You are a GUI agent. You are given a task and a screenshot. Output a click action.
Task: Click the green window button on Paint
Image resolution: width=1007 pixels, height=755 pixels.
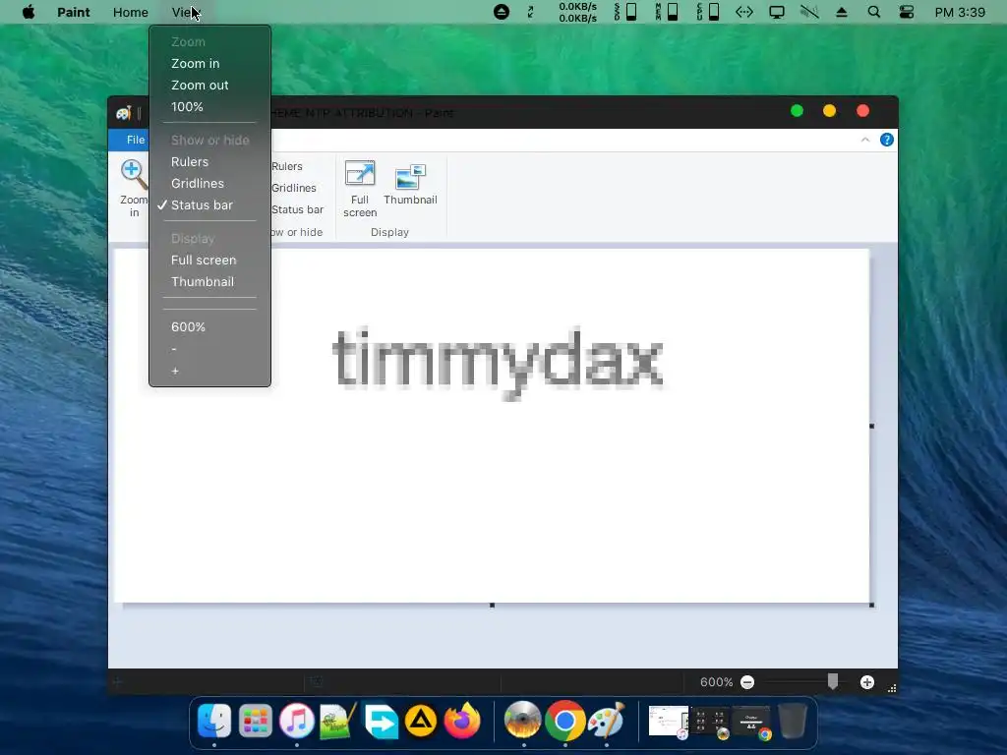pos(797,111)
